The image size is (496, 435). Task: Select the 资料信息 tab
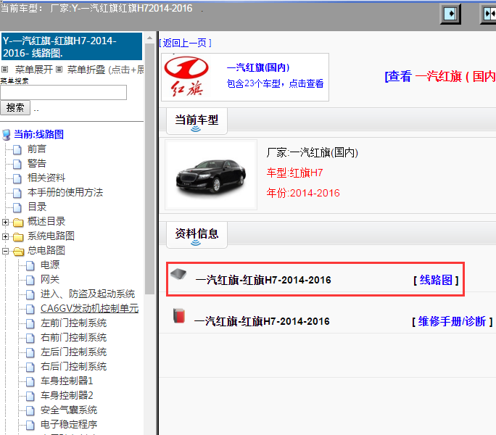[197, 235]
